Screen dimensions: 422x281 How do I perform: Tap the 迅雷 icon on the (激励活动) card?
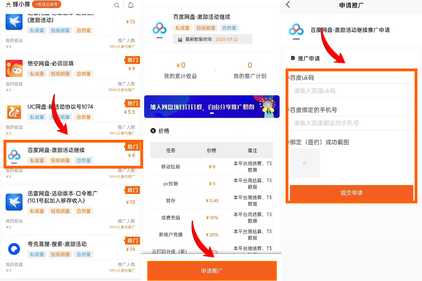tap(14, 21)
